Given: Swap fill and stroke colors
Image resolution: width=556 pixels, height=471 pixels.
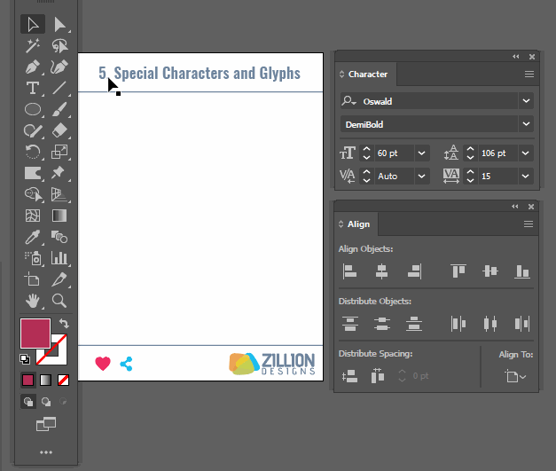Looking at the screenshot, I should click(64, 324).
